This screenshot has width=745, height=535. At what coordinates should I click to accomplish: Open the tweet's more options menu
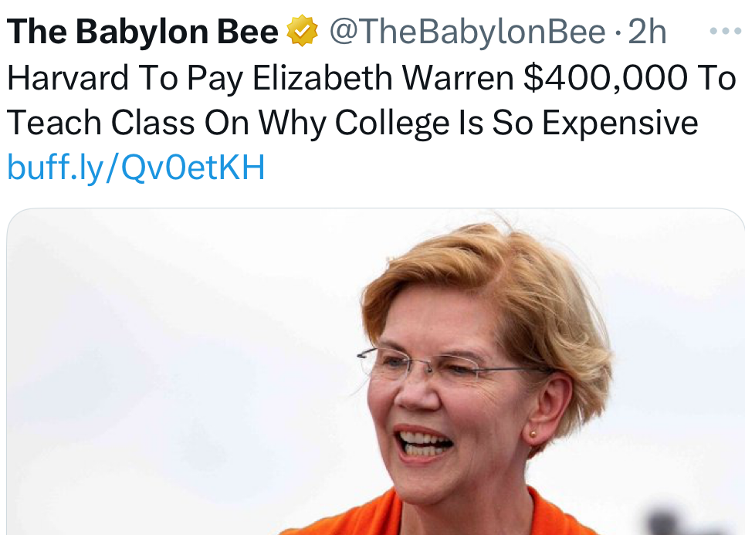(724, 32)
